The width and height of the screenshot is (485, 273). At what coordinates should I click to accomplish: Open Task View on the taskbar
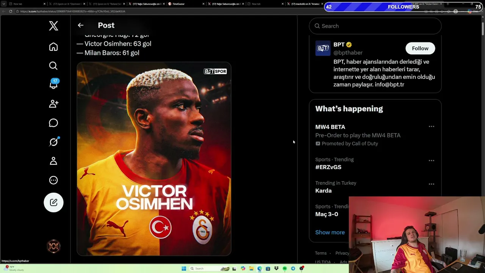pyautogui.click(x=235, y=268)
